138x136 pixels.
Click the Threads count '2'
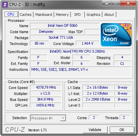[x=125, y=117]
